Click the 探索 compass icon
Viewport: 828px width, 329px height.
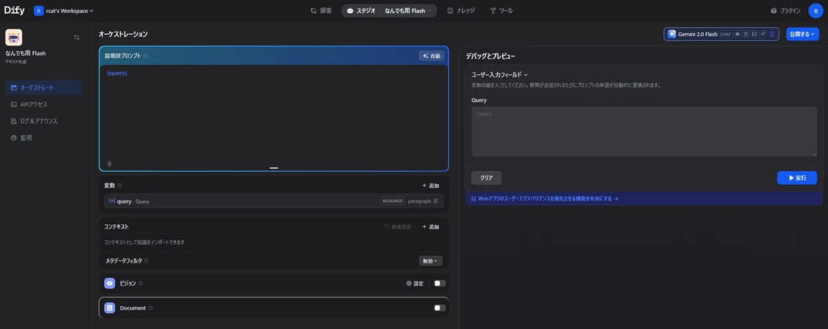[x=314, y=11]
